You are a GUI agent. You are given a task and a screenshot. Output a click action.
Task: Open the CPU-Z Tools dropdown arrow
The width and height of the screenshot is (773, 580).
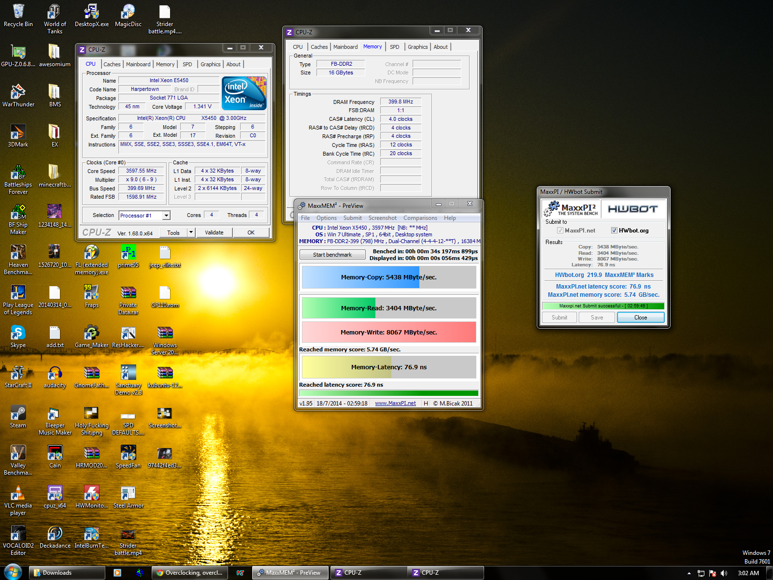191,232
